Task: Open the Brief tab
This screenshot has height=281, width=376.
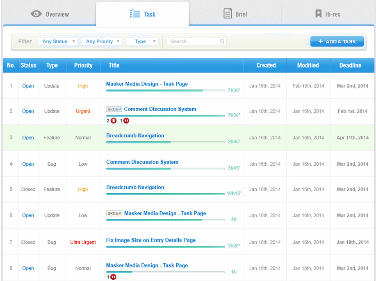Action: 235,14
